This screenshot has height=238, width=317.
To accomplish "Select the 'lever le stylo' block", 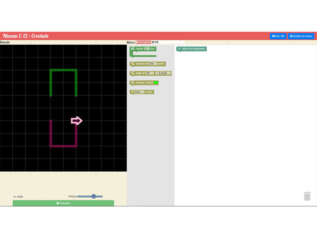I will (x=149, y=92).
